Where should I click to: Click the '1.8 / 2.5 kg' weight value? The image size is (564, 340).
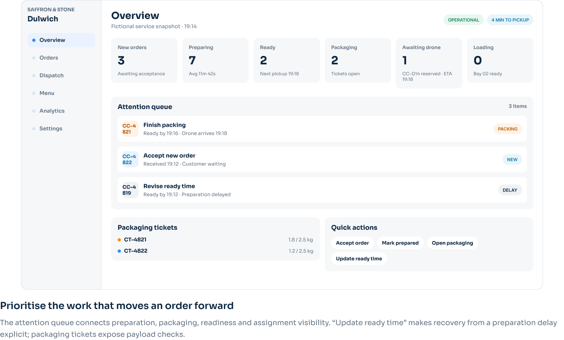point(301,240)
